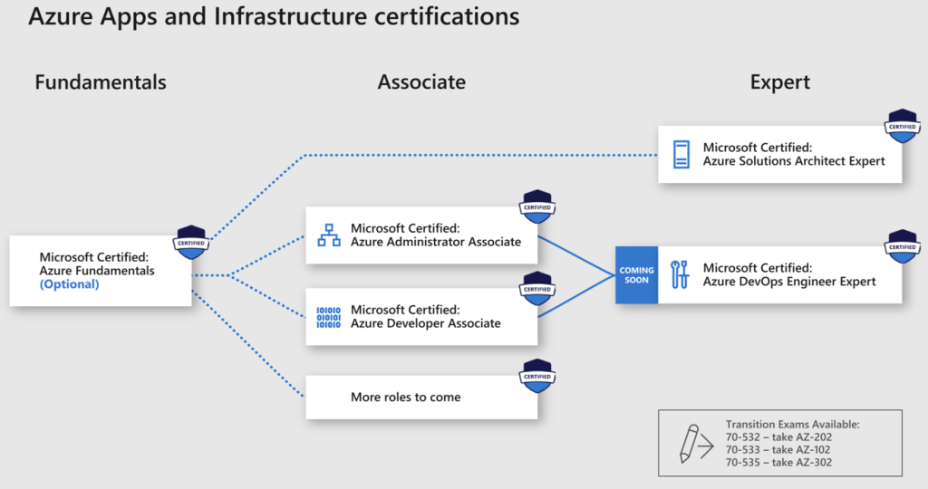
Task: Click the DevOps Engineer tools icon
Action: click(x=680, y=274)
